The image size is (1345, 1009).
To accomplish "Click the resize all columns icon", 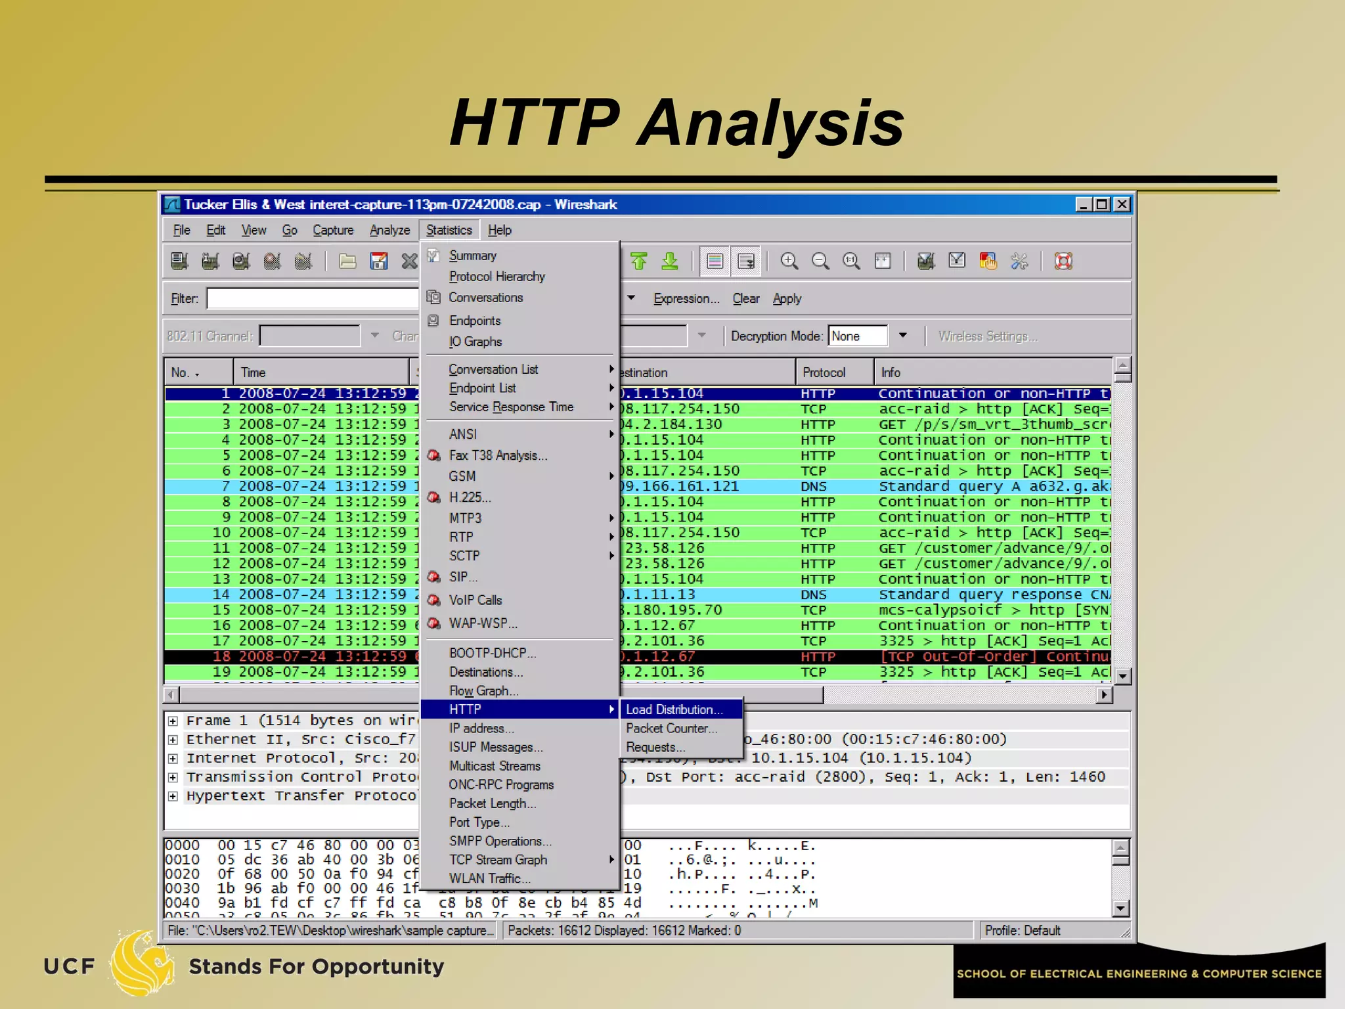I will click(883, 261).
